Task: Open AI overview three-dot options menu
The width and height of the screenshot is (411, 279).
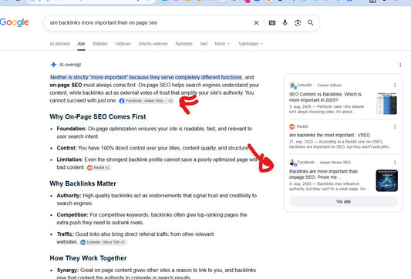Action: 400,65
